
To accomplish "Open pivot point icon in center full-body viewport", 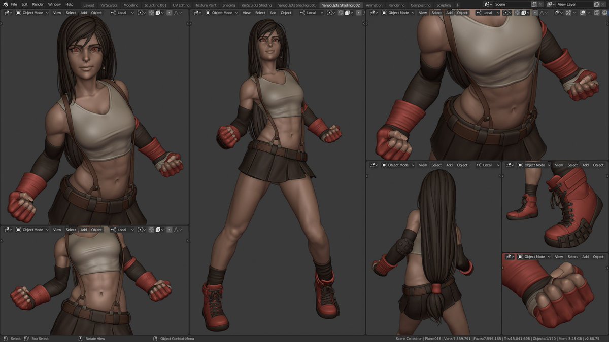I will coord(331,13).
